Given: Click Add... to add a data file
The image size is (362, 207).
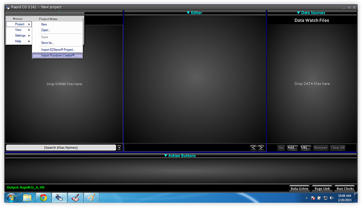Looking at the screenshot, I should coord(292,148).
